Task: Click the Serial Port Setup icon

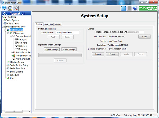Action: click(8, 69)
